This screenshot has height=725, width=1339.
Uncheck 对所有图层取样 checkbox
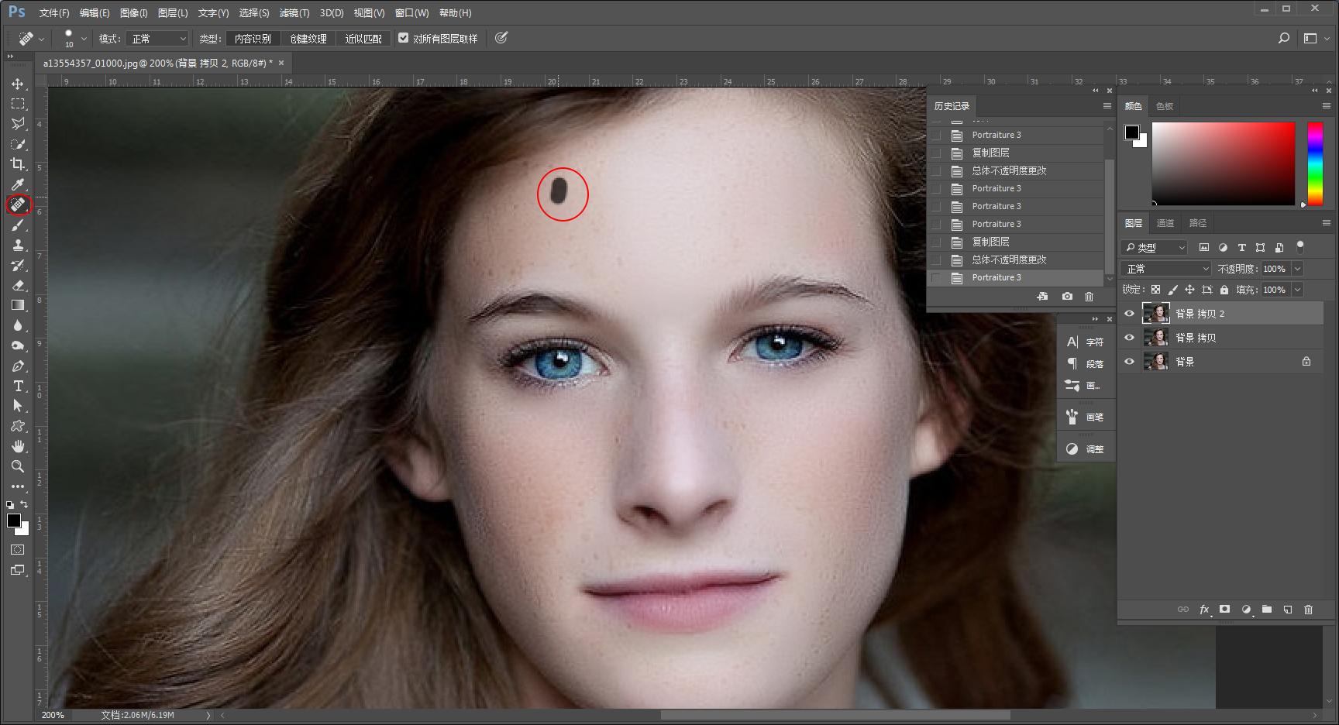coord(403,37)
